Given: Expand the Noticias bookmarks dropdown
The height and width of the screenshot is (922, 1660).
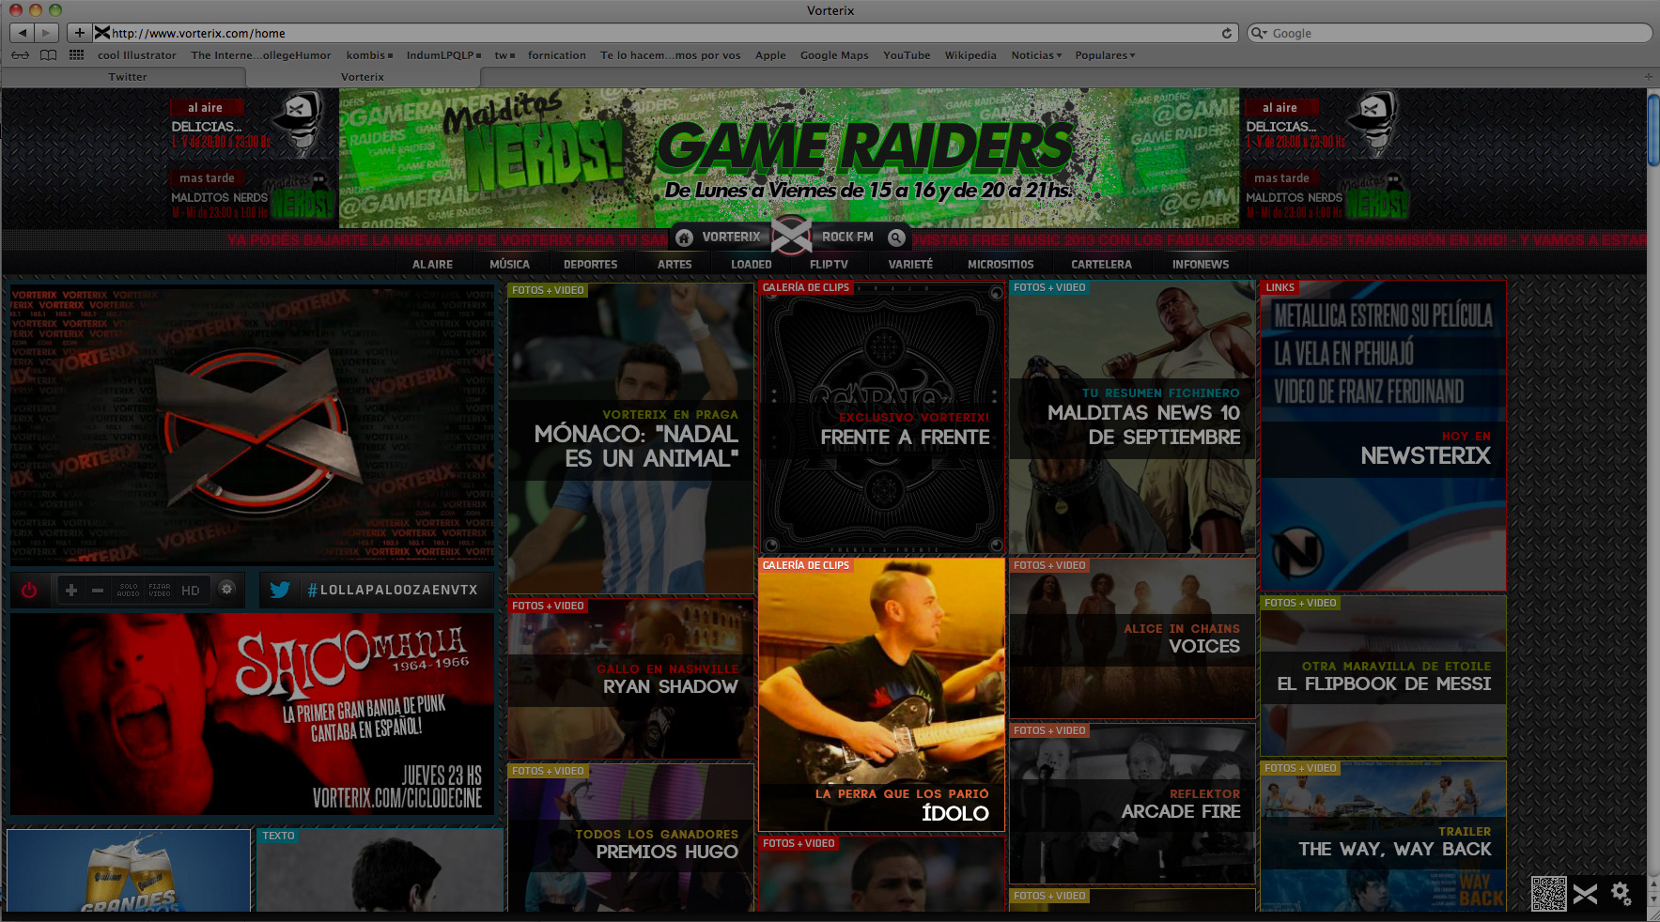Looking at the screenshot, I should 1036,55.
